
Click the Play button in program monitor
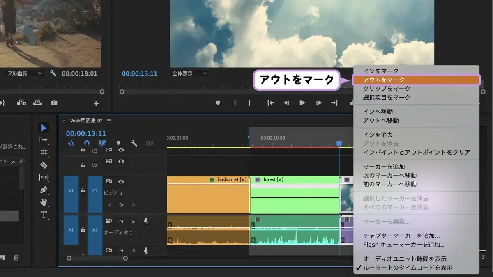(302, 103)
